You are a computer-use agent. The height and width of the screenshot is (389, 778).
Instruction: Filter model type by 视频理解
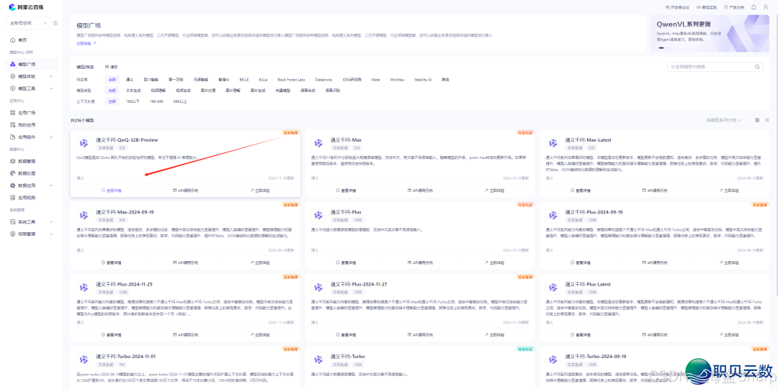point(158,91)
